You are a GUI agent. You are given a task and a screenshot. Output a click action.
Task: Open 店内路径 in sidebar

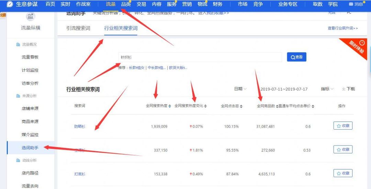click(x=30, y=173)
